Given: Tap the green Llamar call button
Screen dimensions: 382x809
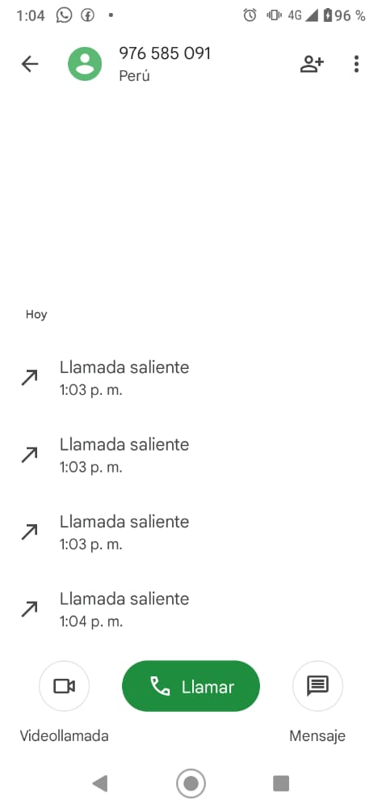Looking at the screenshot, I should coord(191,686).
